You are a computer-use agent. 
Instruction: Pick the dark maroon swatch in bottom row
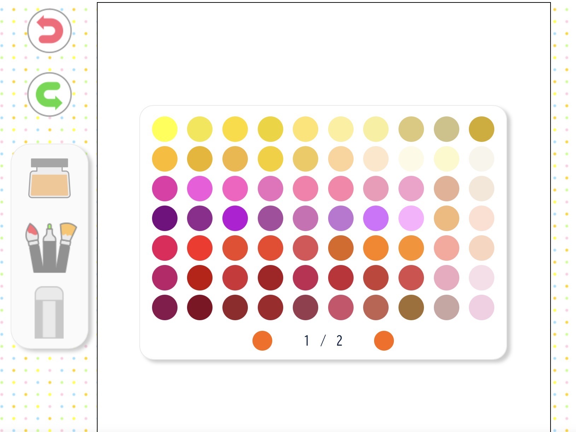click(x=200, y=307)
